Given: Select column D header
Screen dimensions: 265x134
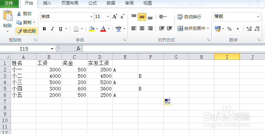Looking at the screenshot, I should coord(100,57).
